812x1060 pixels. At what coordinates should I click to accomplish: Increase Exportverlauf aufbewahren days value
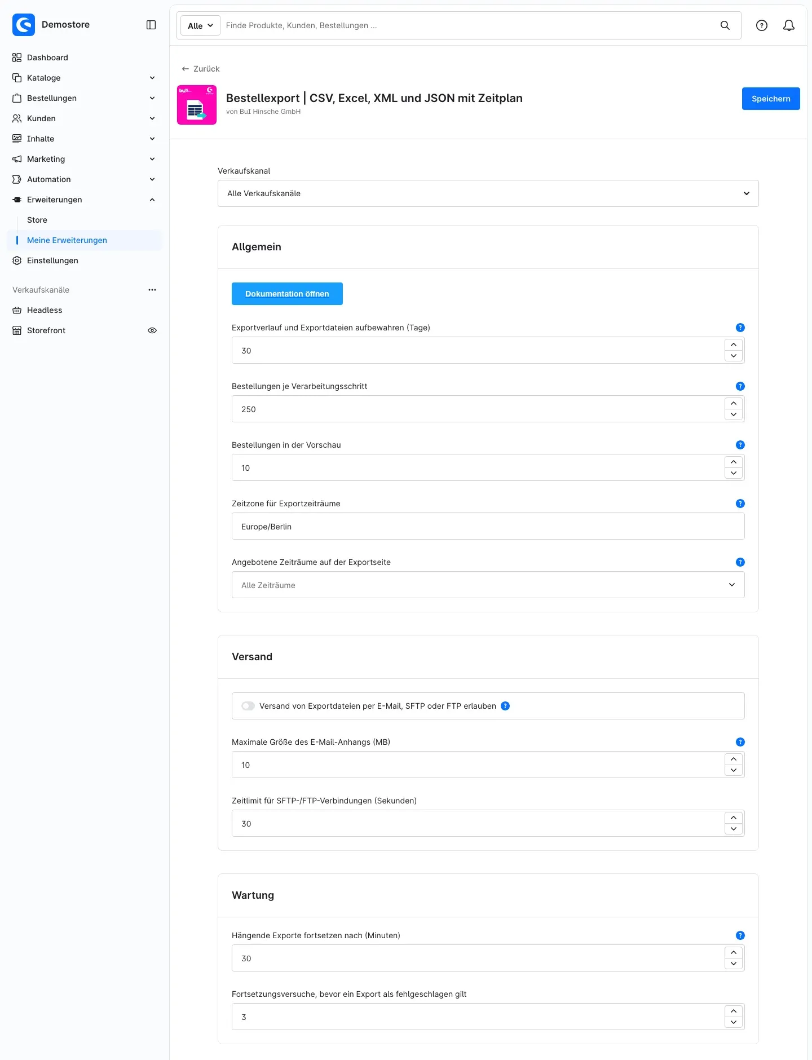tap(734, 344)
